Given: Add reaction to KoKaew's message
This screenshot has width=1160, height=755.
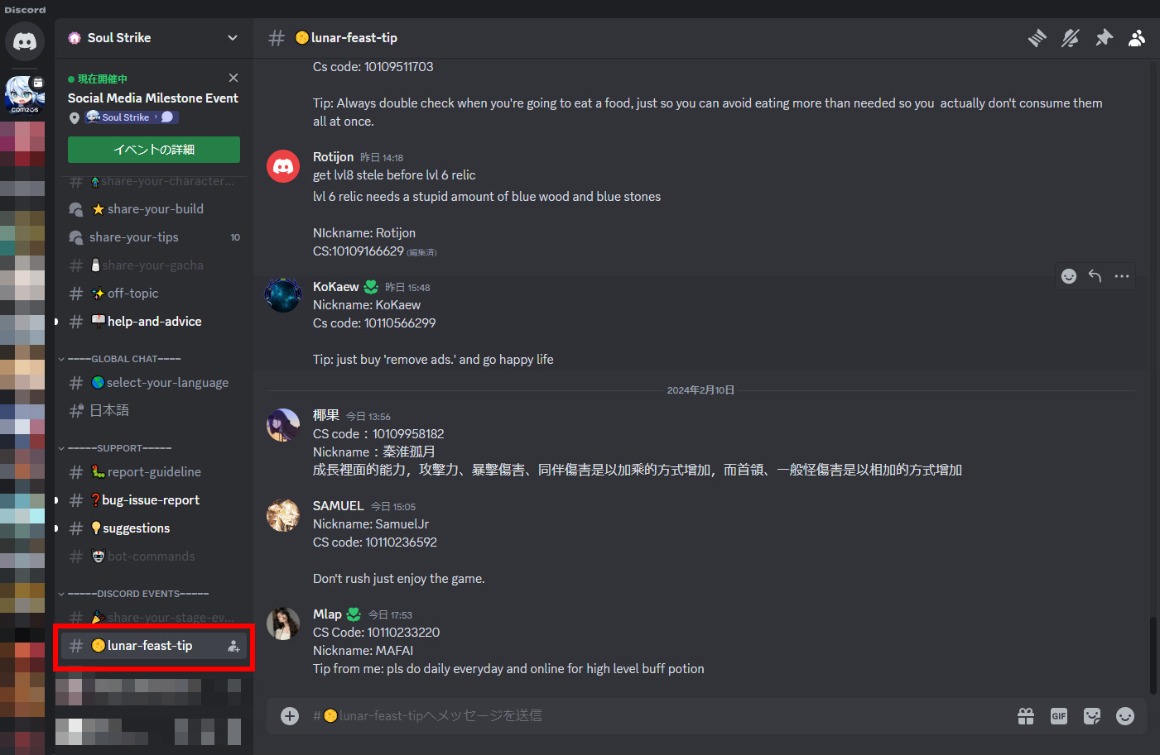Looking at the screenshot, I should click(1069, 276).
